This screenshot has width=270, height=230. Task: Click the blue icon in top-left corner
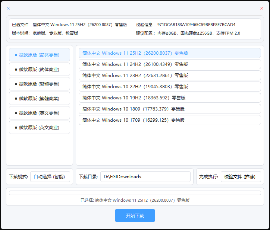9,8
